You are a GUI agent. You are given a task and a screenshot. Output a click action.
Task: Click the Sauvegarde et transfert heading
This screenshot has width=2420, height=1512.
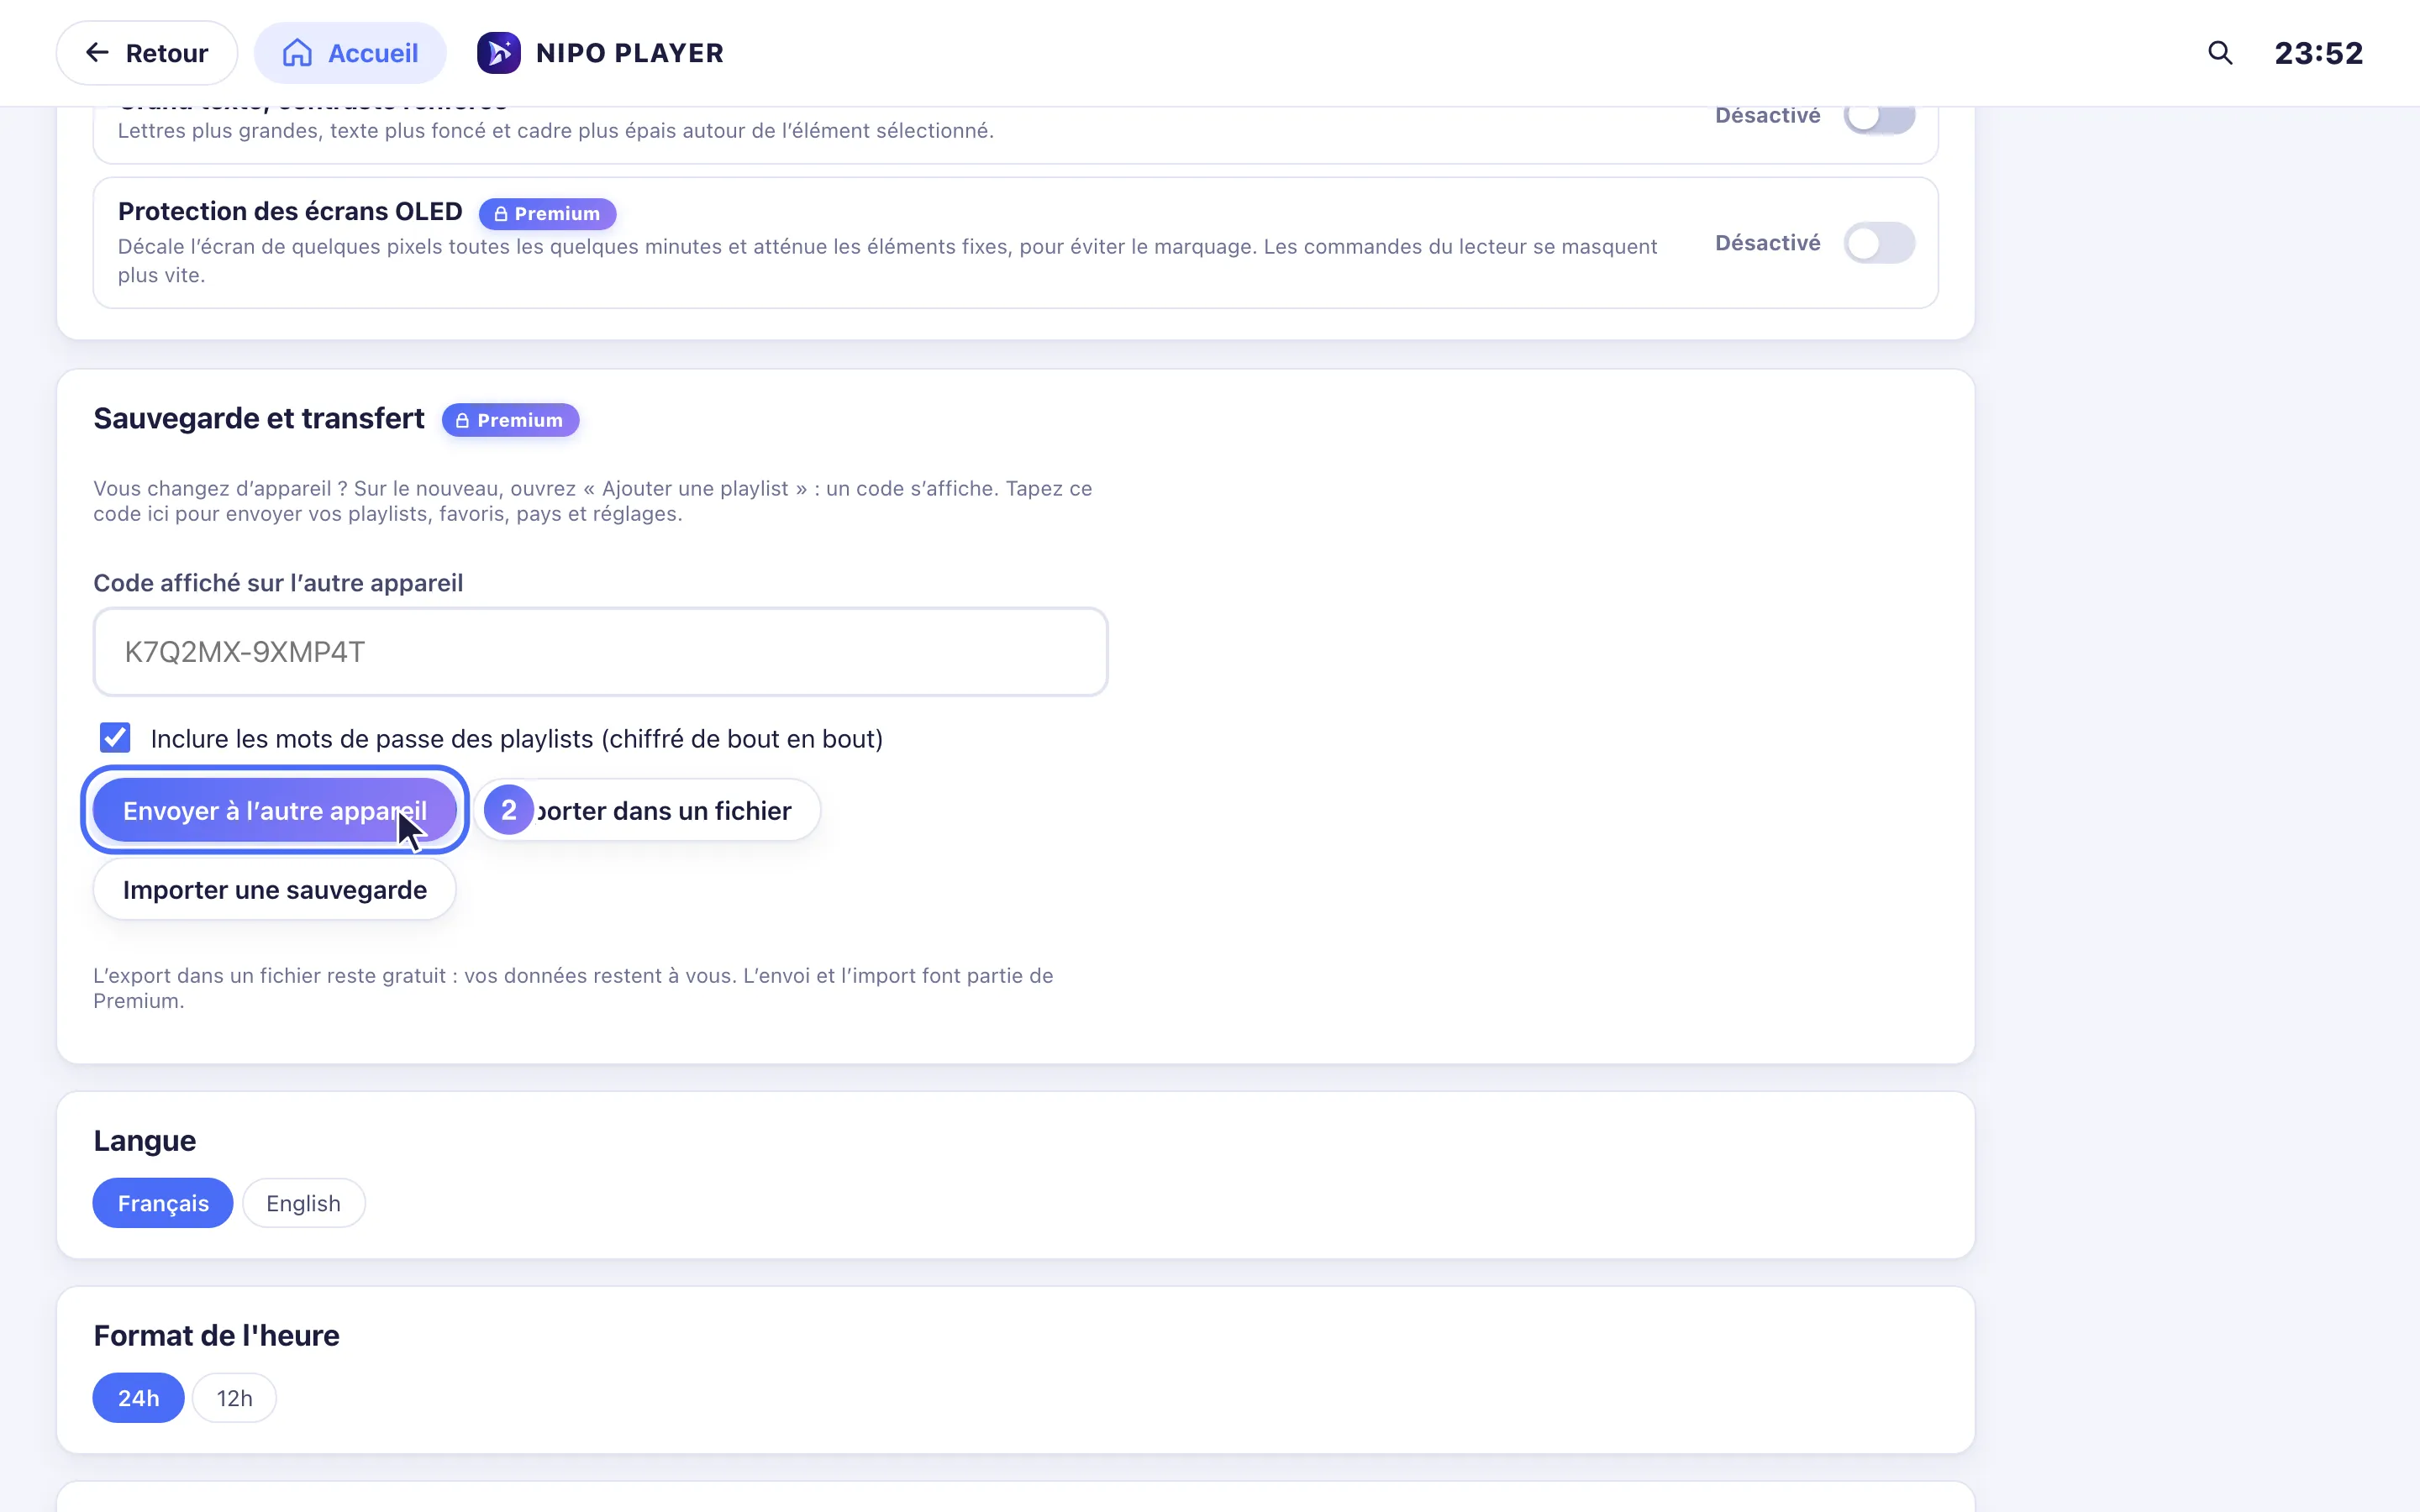point(259,418)
